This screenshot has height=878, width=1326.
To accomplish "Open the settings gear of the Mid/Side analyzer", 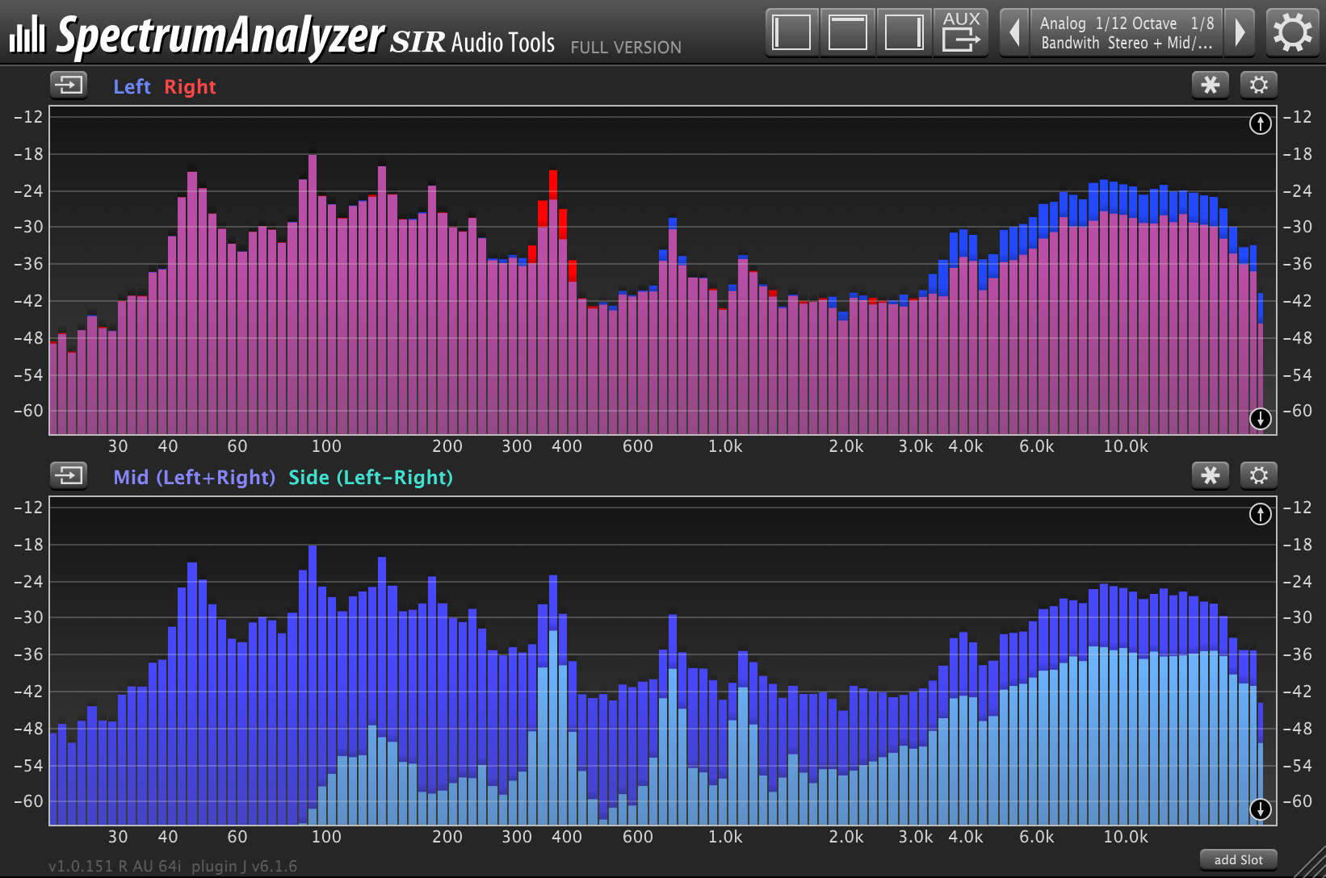I will coord(1258,475).
